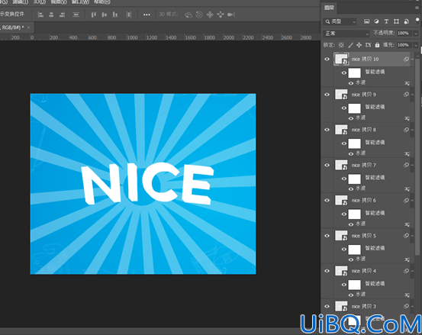Hide the nice 拷贝 7 layer
Screen dimensions: 422x335
pyautogui.click(x=327, y=166)
